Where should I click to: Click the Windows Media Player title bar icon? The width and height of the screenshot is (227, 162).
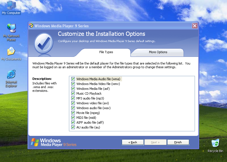(31, 26)
